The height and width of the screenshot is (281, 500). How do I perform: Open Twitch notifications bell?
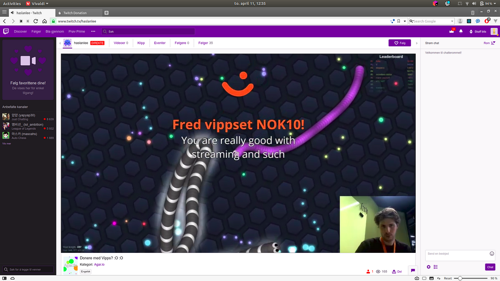pos(461,31)
